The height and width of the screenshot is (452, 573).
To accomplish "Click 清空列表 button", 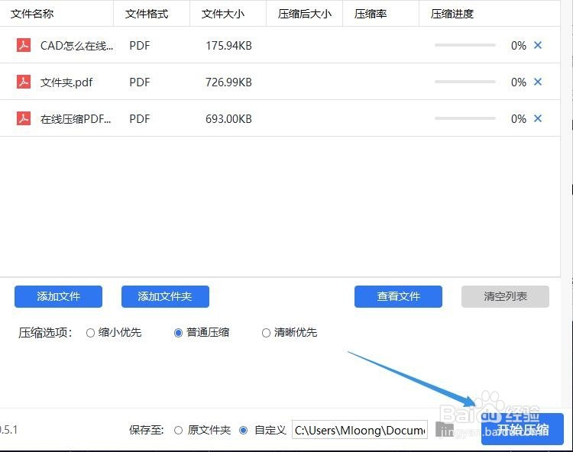I will pyautogui.click(x=505, y=296).
